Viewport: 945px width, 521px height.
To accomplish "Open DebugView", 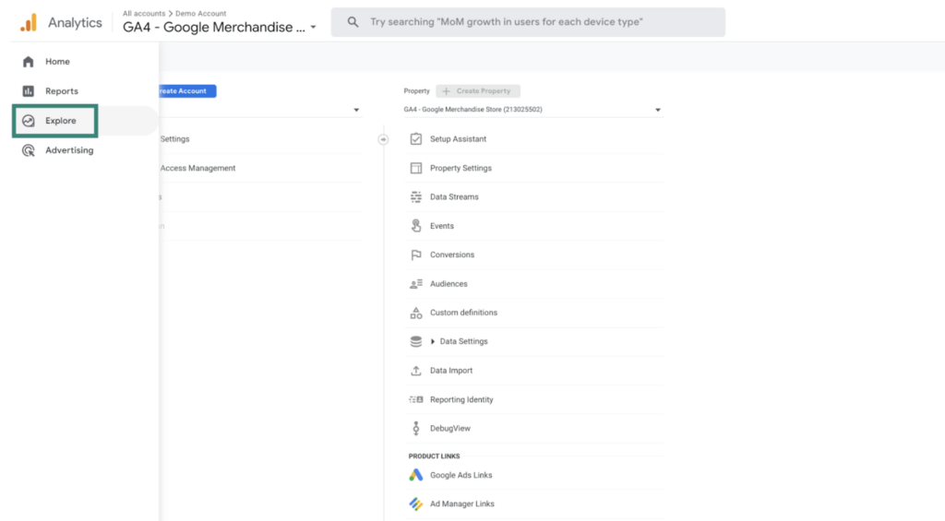I will click(450, 428).
